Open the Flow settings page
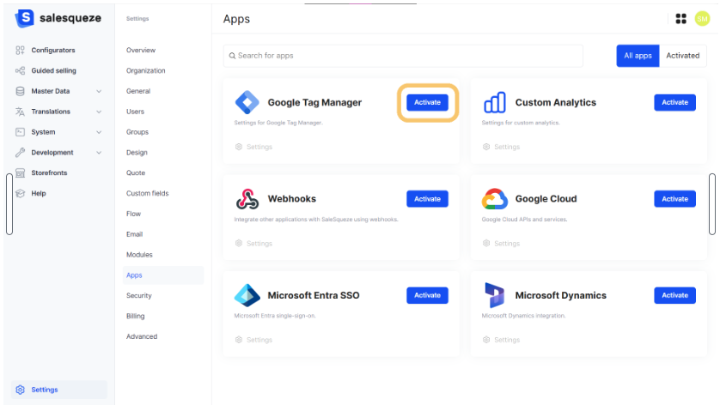Screen dimensions: 720x405 point(134,214)
